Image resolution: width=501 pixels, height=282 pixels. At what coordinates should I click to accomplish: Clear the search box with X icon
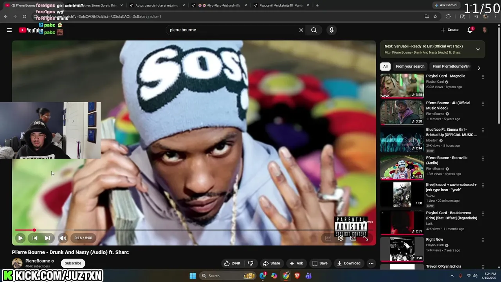point(301,30)
